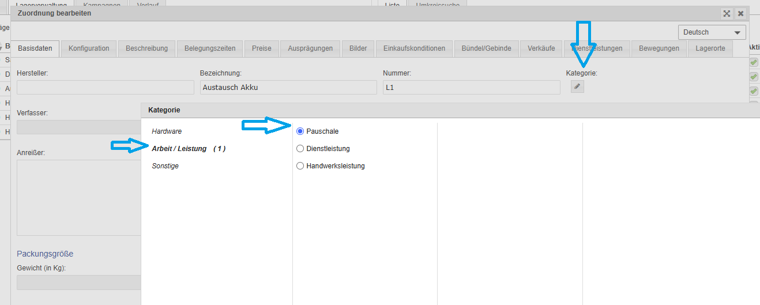Go to the Belegungszeiten tab
Viewport: 760px width, 305px height.
(210, 48)
